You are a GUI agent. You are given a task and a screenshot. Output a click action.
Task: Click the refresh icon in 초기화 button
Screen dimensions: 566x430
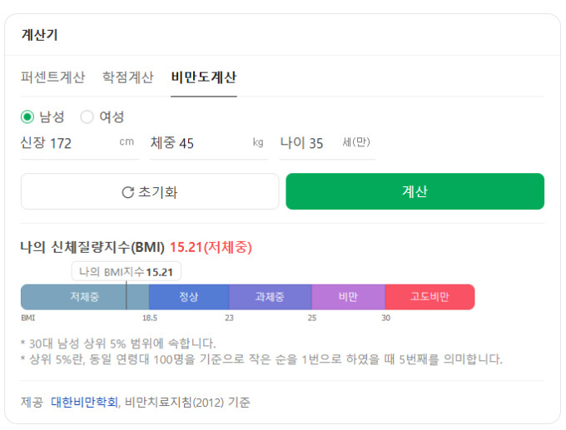tap(127, 192)
